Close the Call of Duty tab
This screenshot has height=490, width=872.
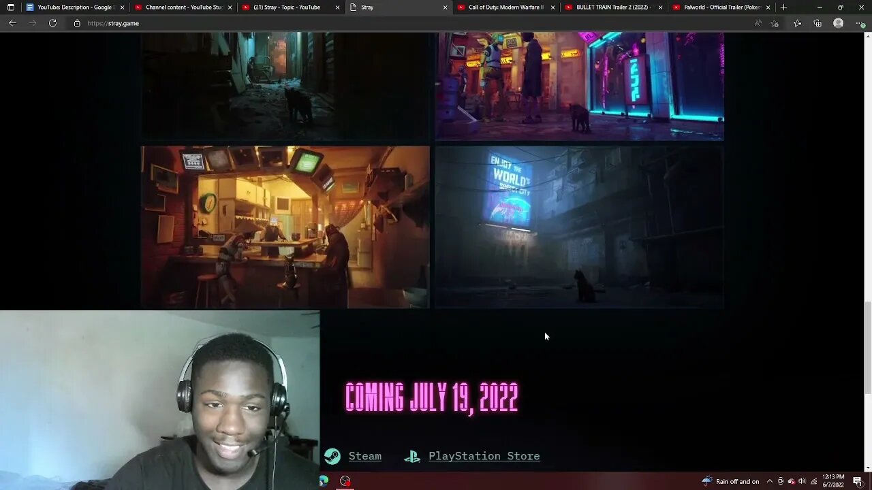pos(552,7)
